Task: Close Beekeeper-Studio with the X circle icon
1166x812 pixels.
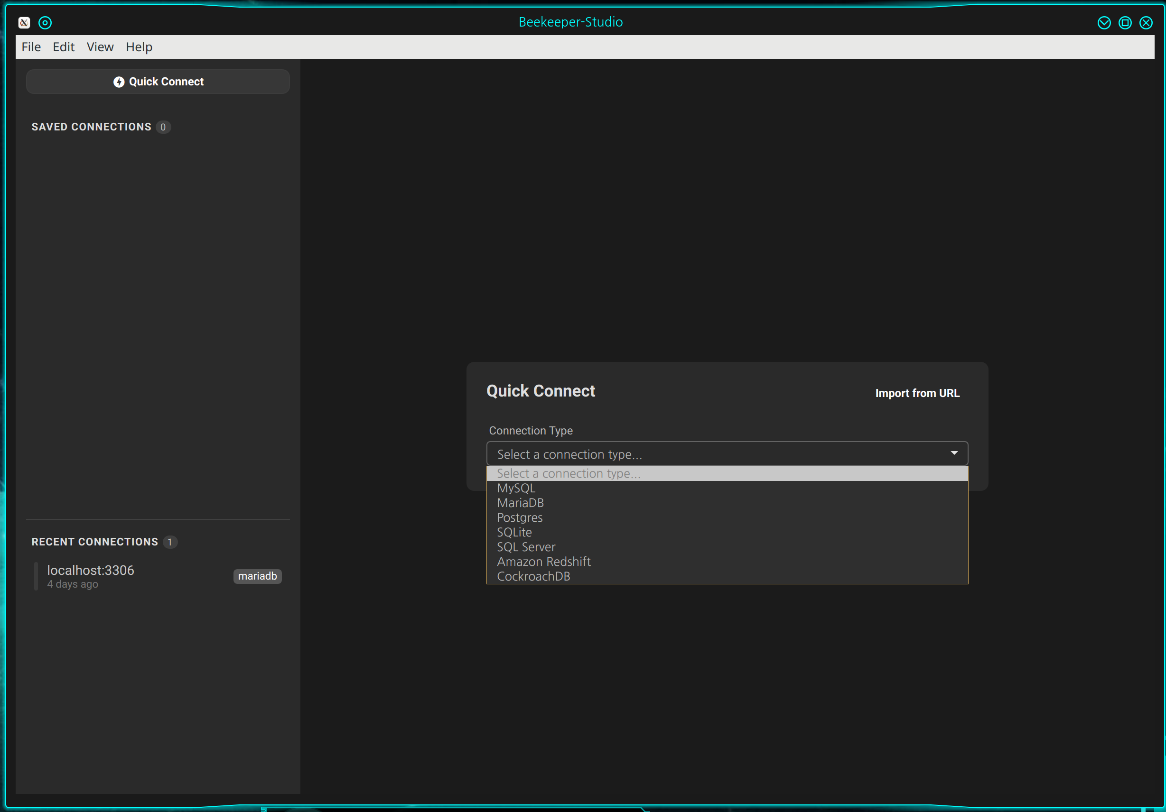Action: pos(1146,22)
